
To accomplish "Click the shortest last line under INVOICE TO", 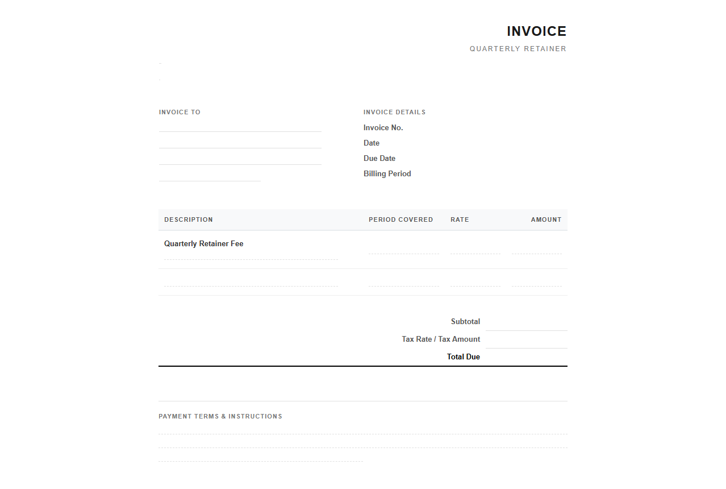I will pos(210,176).
